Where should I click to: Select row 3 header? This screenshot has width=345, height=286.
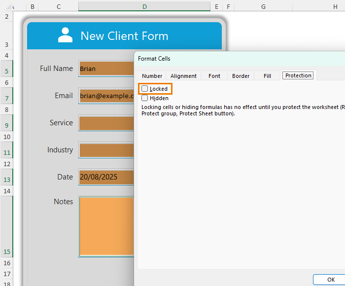6,36
